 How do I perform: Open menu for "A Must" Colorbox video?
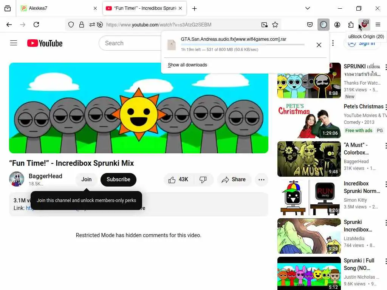pyautogui.click(x=385, y=145)
